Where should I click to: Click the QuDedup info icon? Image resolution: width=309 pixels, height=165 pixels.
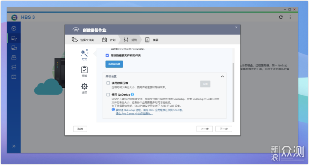[x=133, y=95]
